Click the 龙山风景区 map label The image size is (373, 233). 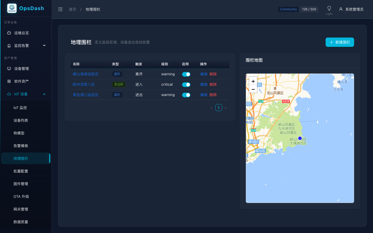click(275, 93)
